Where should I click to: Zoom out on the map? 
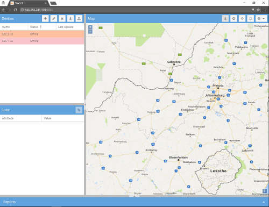(x=90, y=32)
